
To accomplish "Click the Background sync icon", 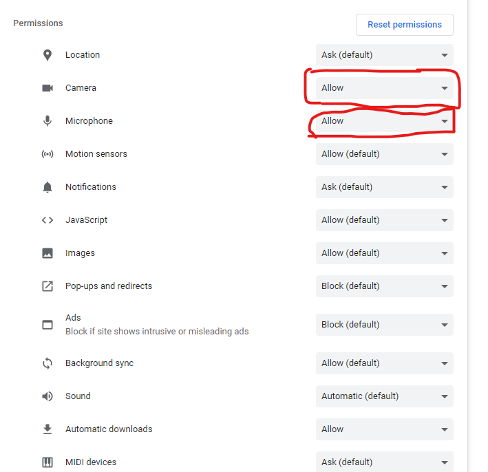I will tap(47, 363).
